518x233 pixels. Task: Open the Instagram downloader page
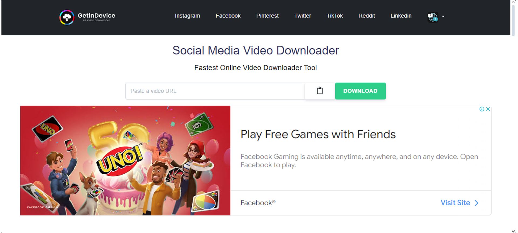187,16
